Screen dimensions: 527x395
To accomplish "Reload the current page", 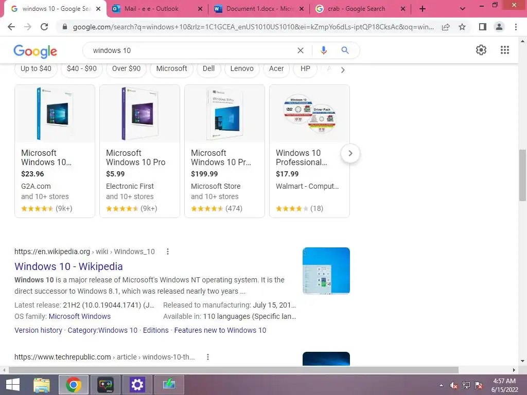I will point(44,27).
